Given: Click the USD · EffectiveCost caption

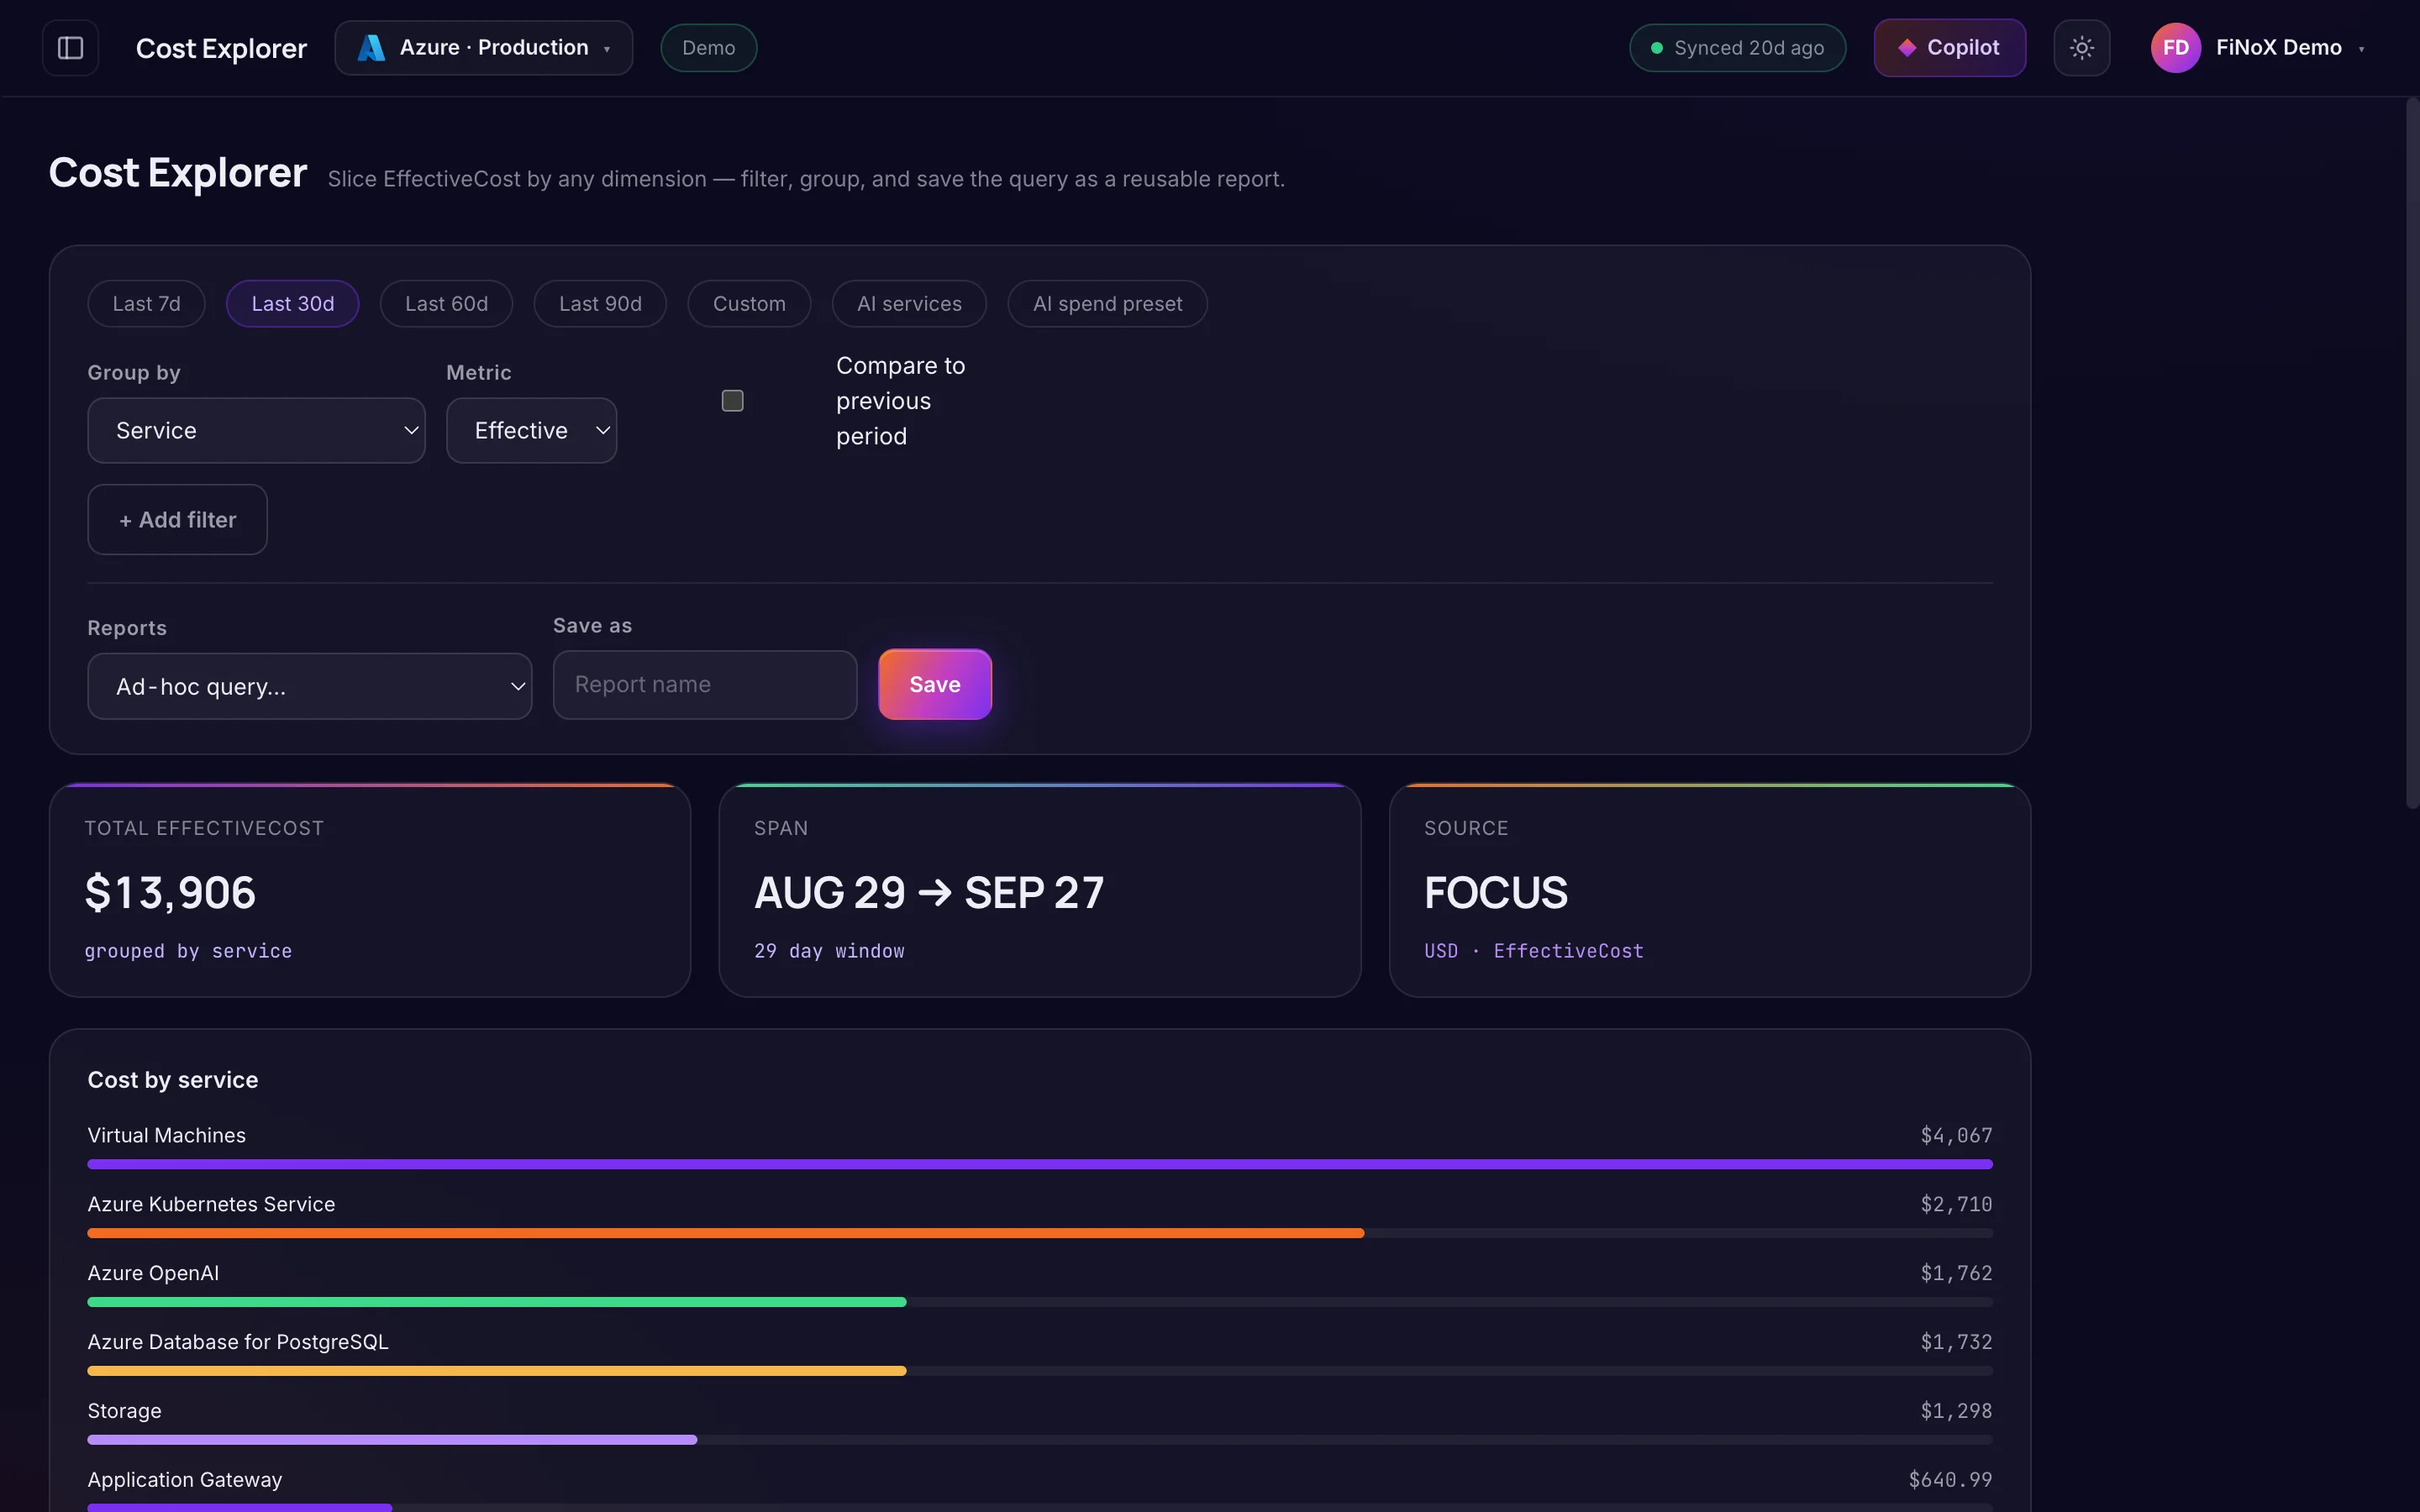Looking at the screenshot, I should point(1534,951).
